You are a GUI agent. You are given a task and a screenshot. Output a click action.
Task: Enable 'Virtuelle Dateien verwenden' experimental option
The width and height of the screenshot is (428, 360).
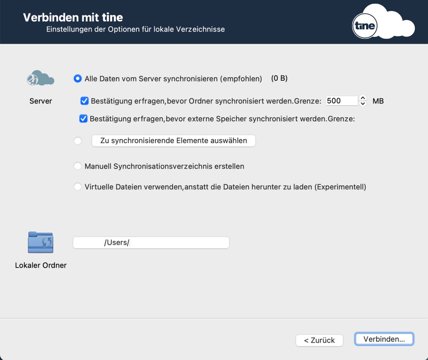(78, 187)
